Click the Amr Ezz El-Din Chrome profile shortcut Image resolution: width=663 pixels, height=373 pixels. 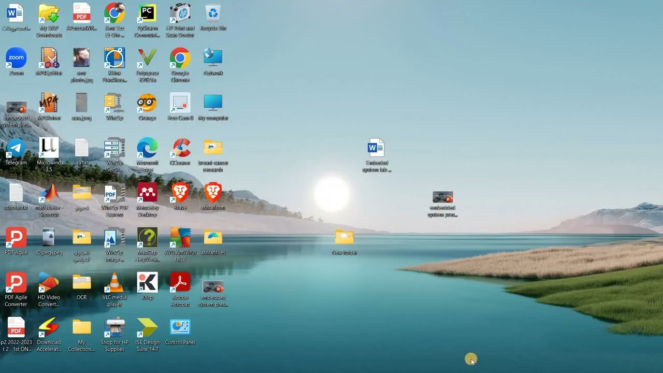click(114, 21)
